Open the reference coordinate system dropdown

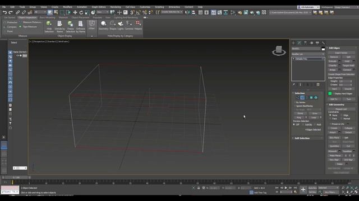tap(103, 12)
